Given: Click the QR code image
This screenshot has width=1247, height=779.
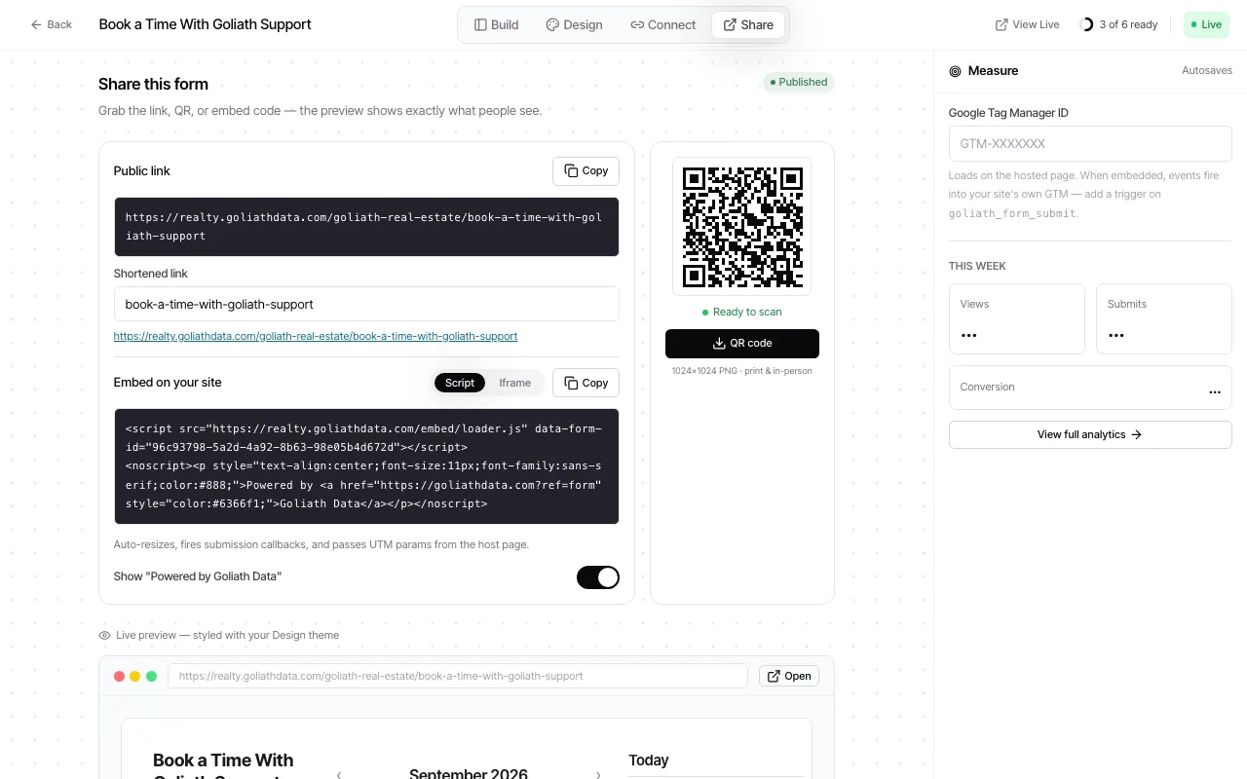Looking at the screenshot, I should (742, 226).
